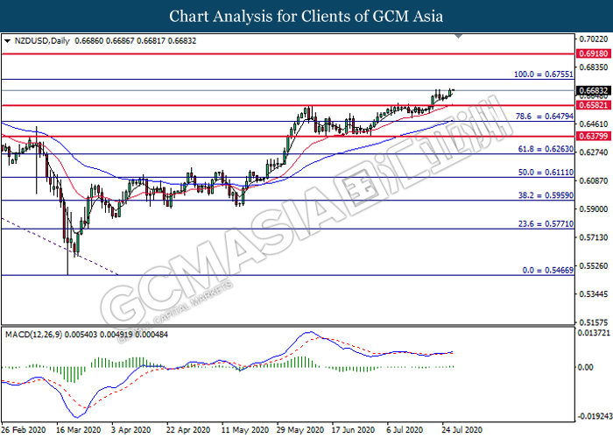Select the 78.6 = 0.64794 Fibonacci label

tap(543, 116)
